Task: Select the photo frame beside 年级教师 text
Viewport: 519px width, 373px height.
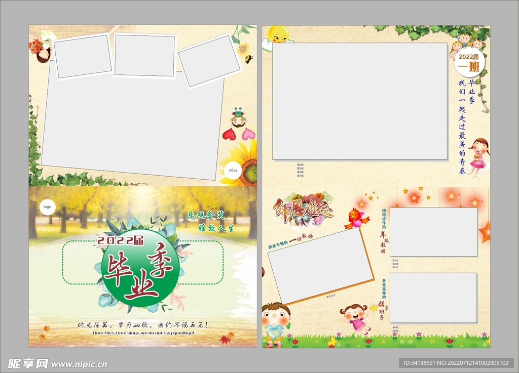Action: (x=433, y=232)
